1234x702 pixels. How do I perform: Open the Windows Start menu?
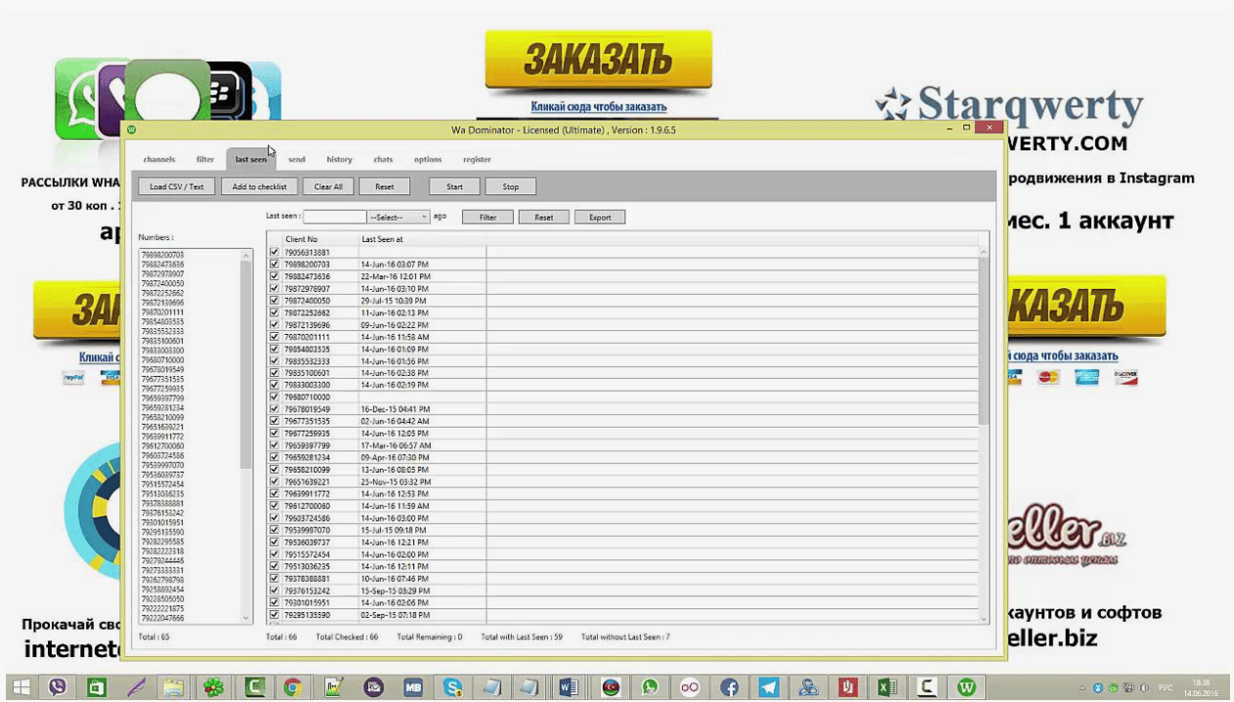click(21, 687)
